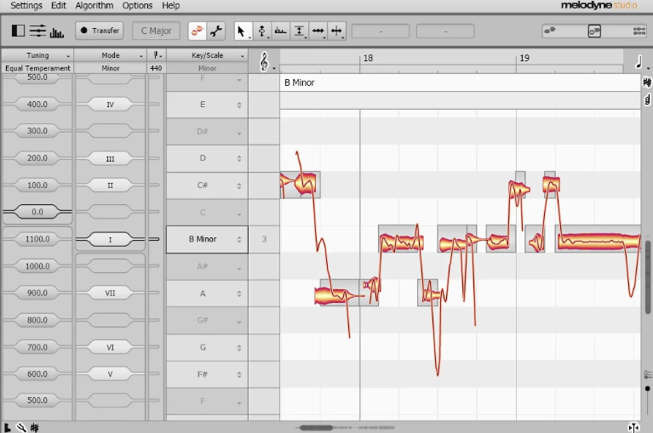Click the pitch curve icon on right edge
This screenshot has width=653, height=433.
pos(648,375)
